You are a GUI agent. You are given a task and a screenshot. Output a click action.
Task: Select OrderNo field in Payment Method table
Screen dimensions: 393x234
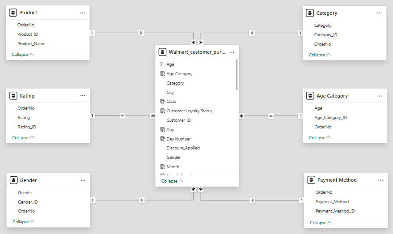point(324,192)
